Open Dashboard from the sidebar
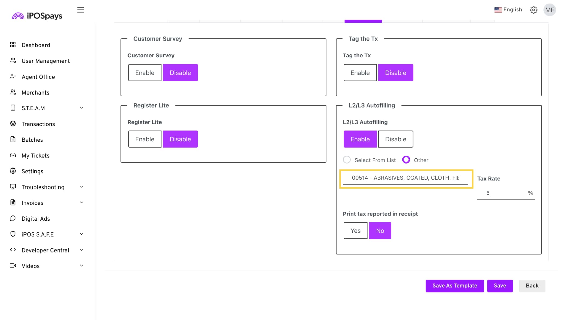 36,45
